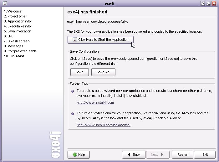Click the 'exe4j has finished' heading
The height and width of the screenshot is (162, 219).
87,12
